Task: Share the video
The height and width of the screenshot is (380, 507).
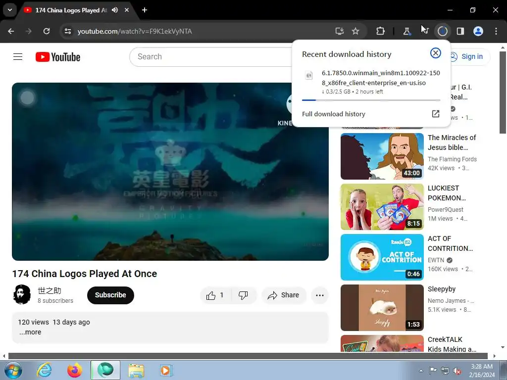Action: 284,295
